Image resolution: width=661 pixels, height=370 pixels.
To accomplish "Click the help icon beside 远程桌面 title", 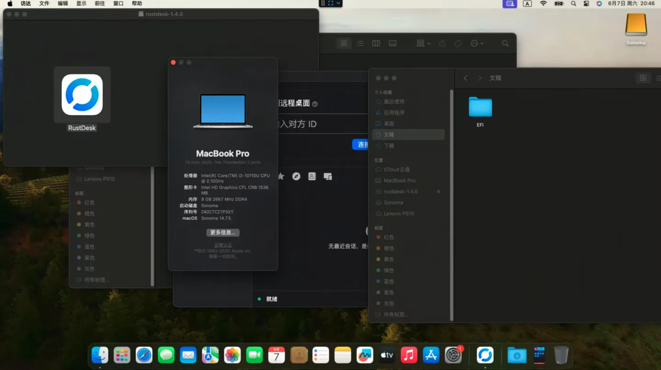I will pos(315,104).
